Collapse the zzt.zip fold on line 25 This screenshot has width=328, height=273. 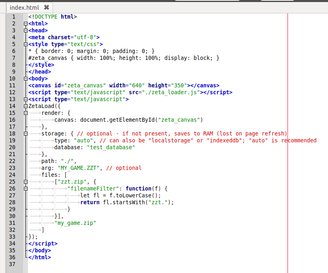point(26,182)
